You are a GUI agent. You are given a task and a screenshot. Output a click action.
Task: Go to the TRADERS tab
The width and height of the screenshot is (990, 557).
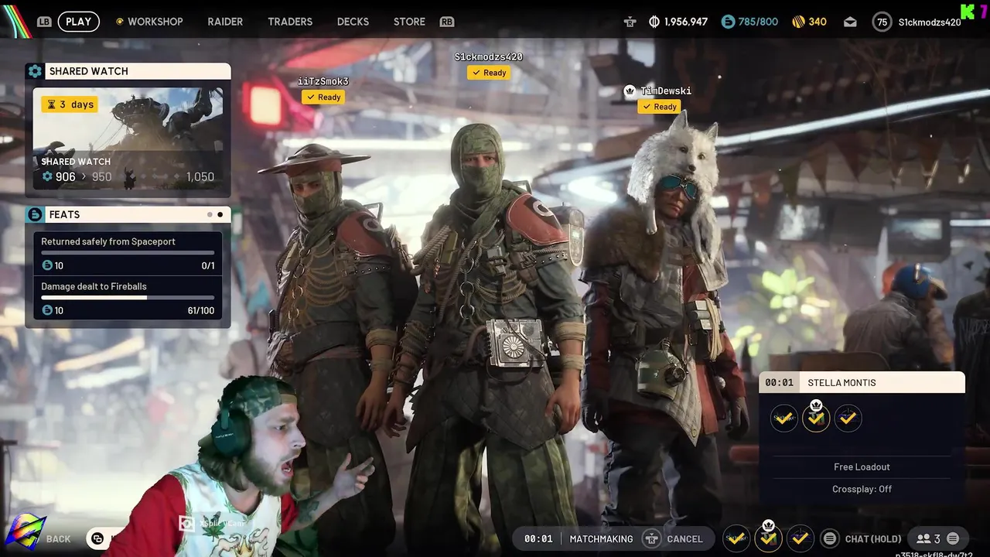290,22
